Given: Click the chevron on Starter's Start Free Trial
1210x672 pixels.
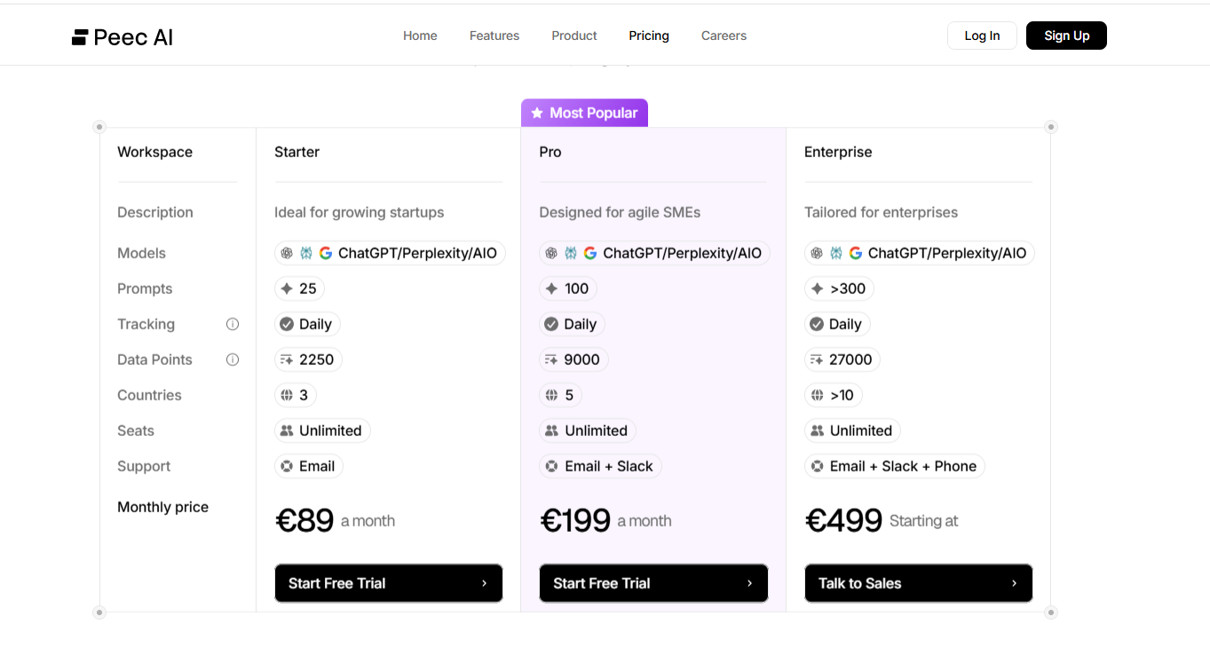Looking at the screenshot, I should click(x=486, y=583).
